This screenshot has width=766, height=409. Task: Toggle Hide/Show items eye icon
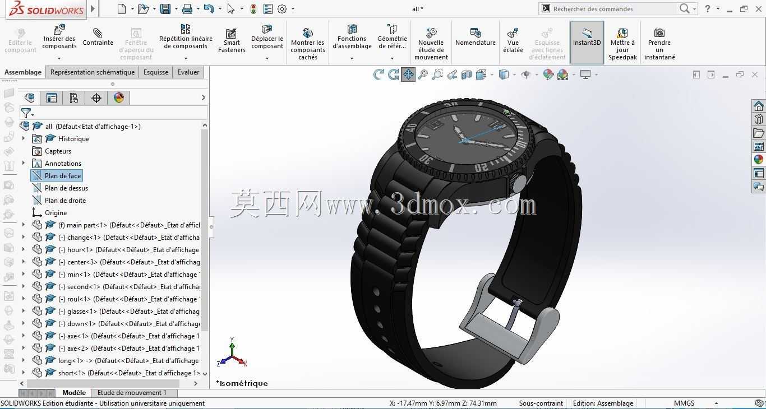[526, 75]
